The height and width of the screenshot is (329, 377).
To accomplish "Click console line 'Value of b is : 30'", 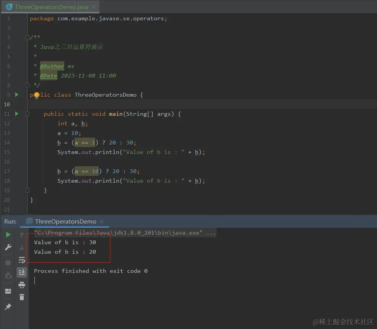I will click(65, 242).
